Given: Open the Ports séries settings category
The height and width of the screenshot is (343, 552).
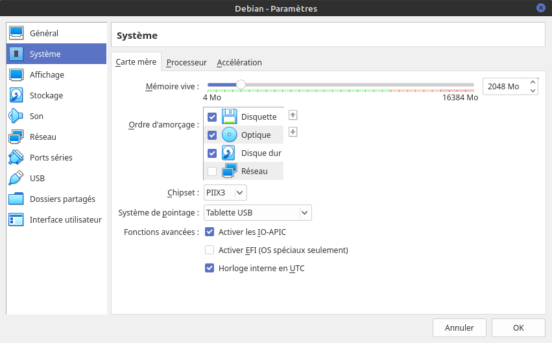Looking at the screenshot, I should (x=56, y=157).
